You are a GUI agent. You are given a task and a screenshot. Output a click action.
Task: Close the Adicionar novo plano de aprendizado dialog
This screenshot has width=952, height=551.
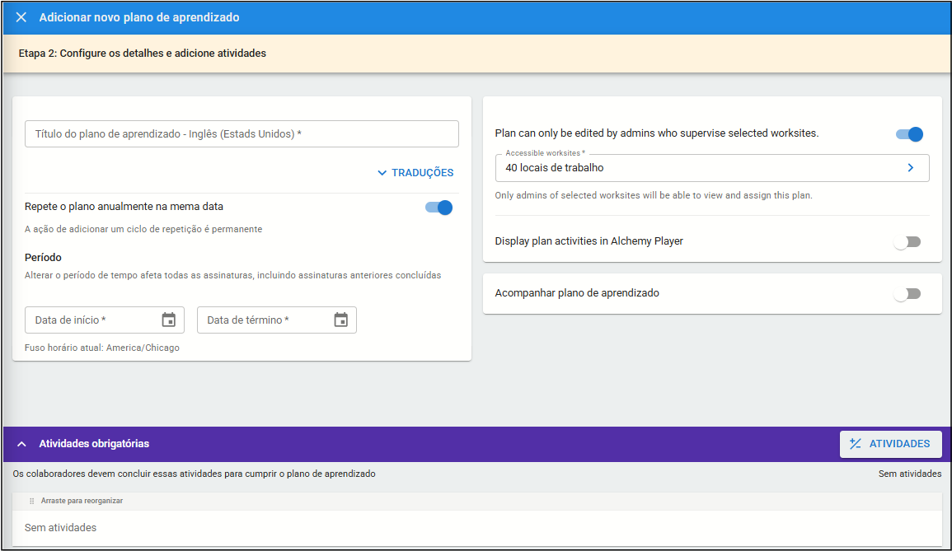tap(21, 17)
